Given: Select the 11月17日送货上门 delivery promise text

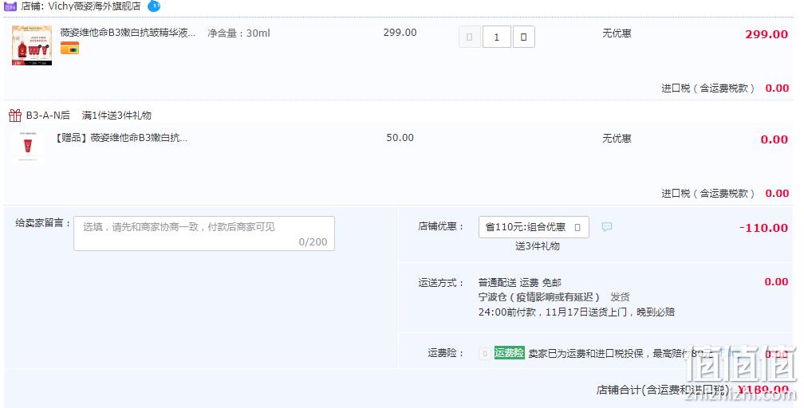Looking at the screenshot, I should point(586,312).
